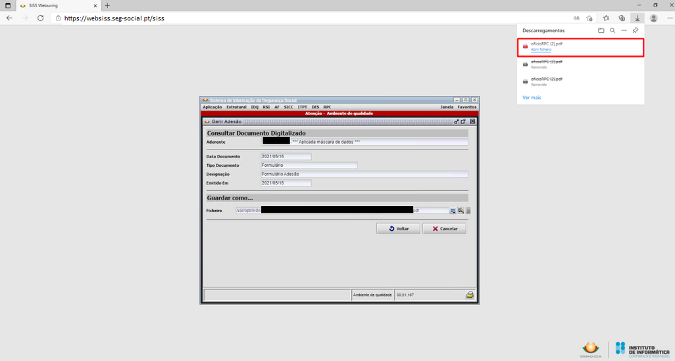Open the downloads folder icon
This screenshot has height=361, width=675.
pos(601,31)
